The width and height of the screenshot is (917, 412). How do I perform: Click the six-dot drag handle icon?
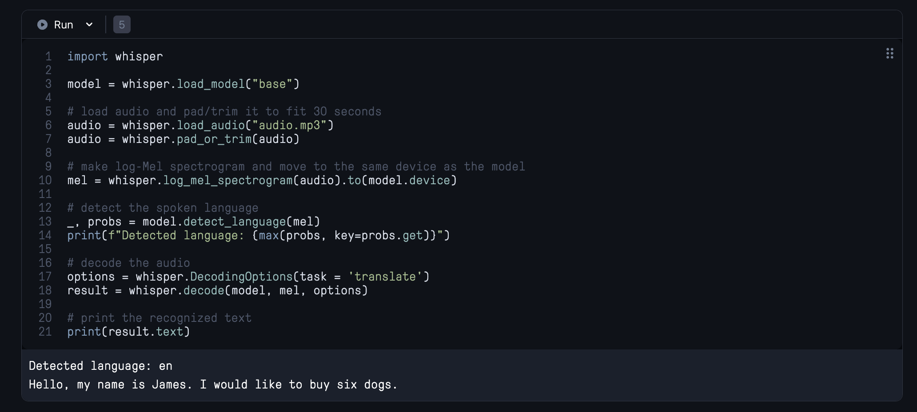pyautogui.click(x=889, y=54)
